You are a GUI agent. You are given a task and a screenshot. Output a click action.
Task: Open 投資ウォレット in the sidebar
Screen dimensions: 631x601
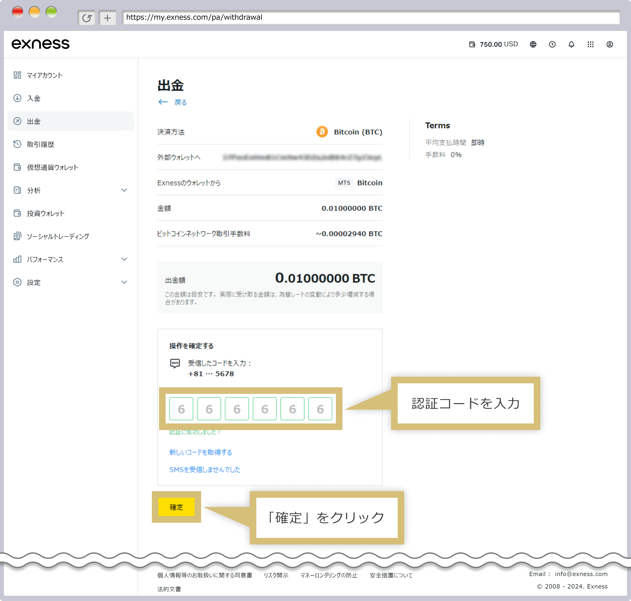(71, 213)
